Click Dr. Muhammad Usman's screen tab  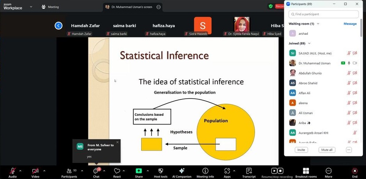pos(133,7)
